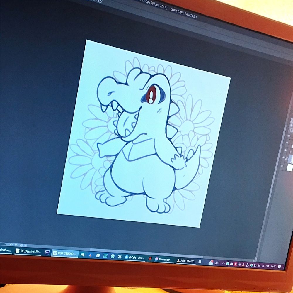Open the Netflix taskbar icon
Viewport: 293px width, 293px height.
tap(150, 259)
